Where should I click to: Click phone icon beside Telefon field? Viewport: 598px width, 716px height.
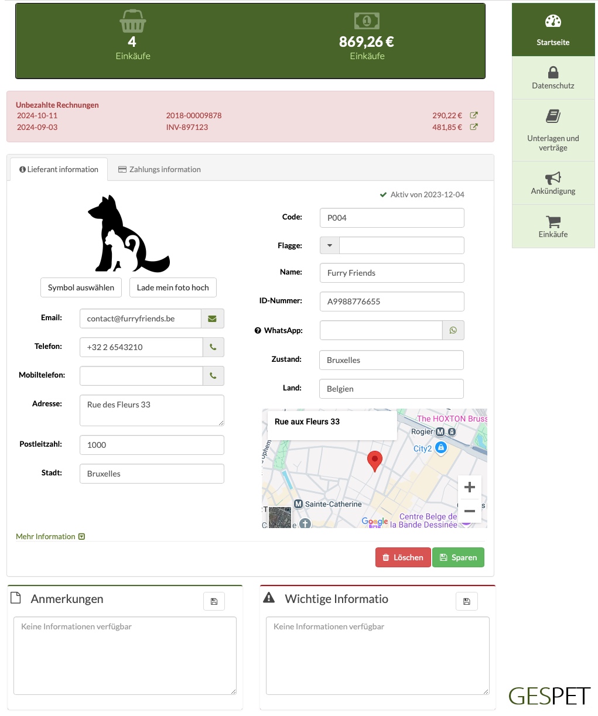213,347
